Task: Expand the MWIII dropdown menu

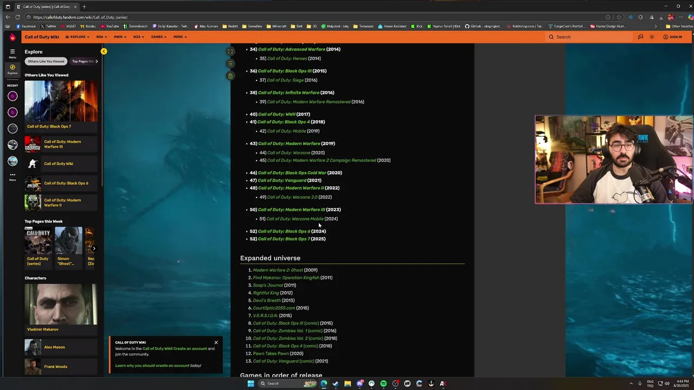Action: 120,37
